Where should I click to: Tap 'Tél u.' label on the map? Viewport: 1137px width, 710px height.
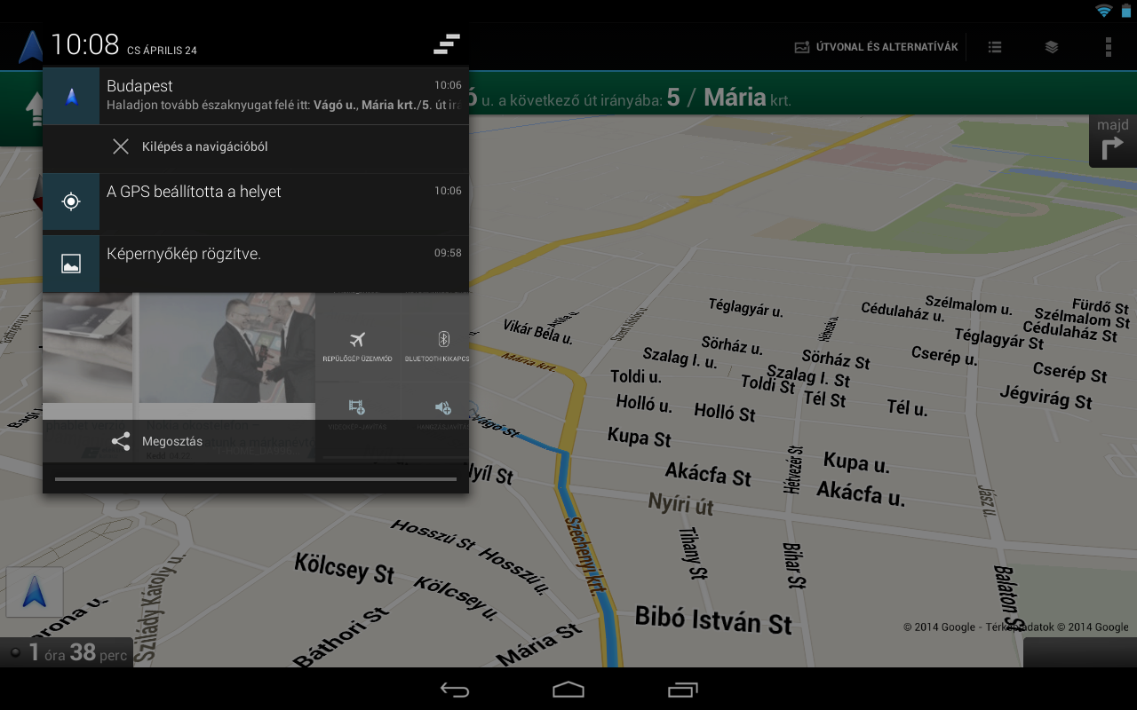pos(907,407)
